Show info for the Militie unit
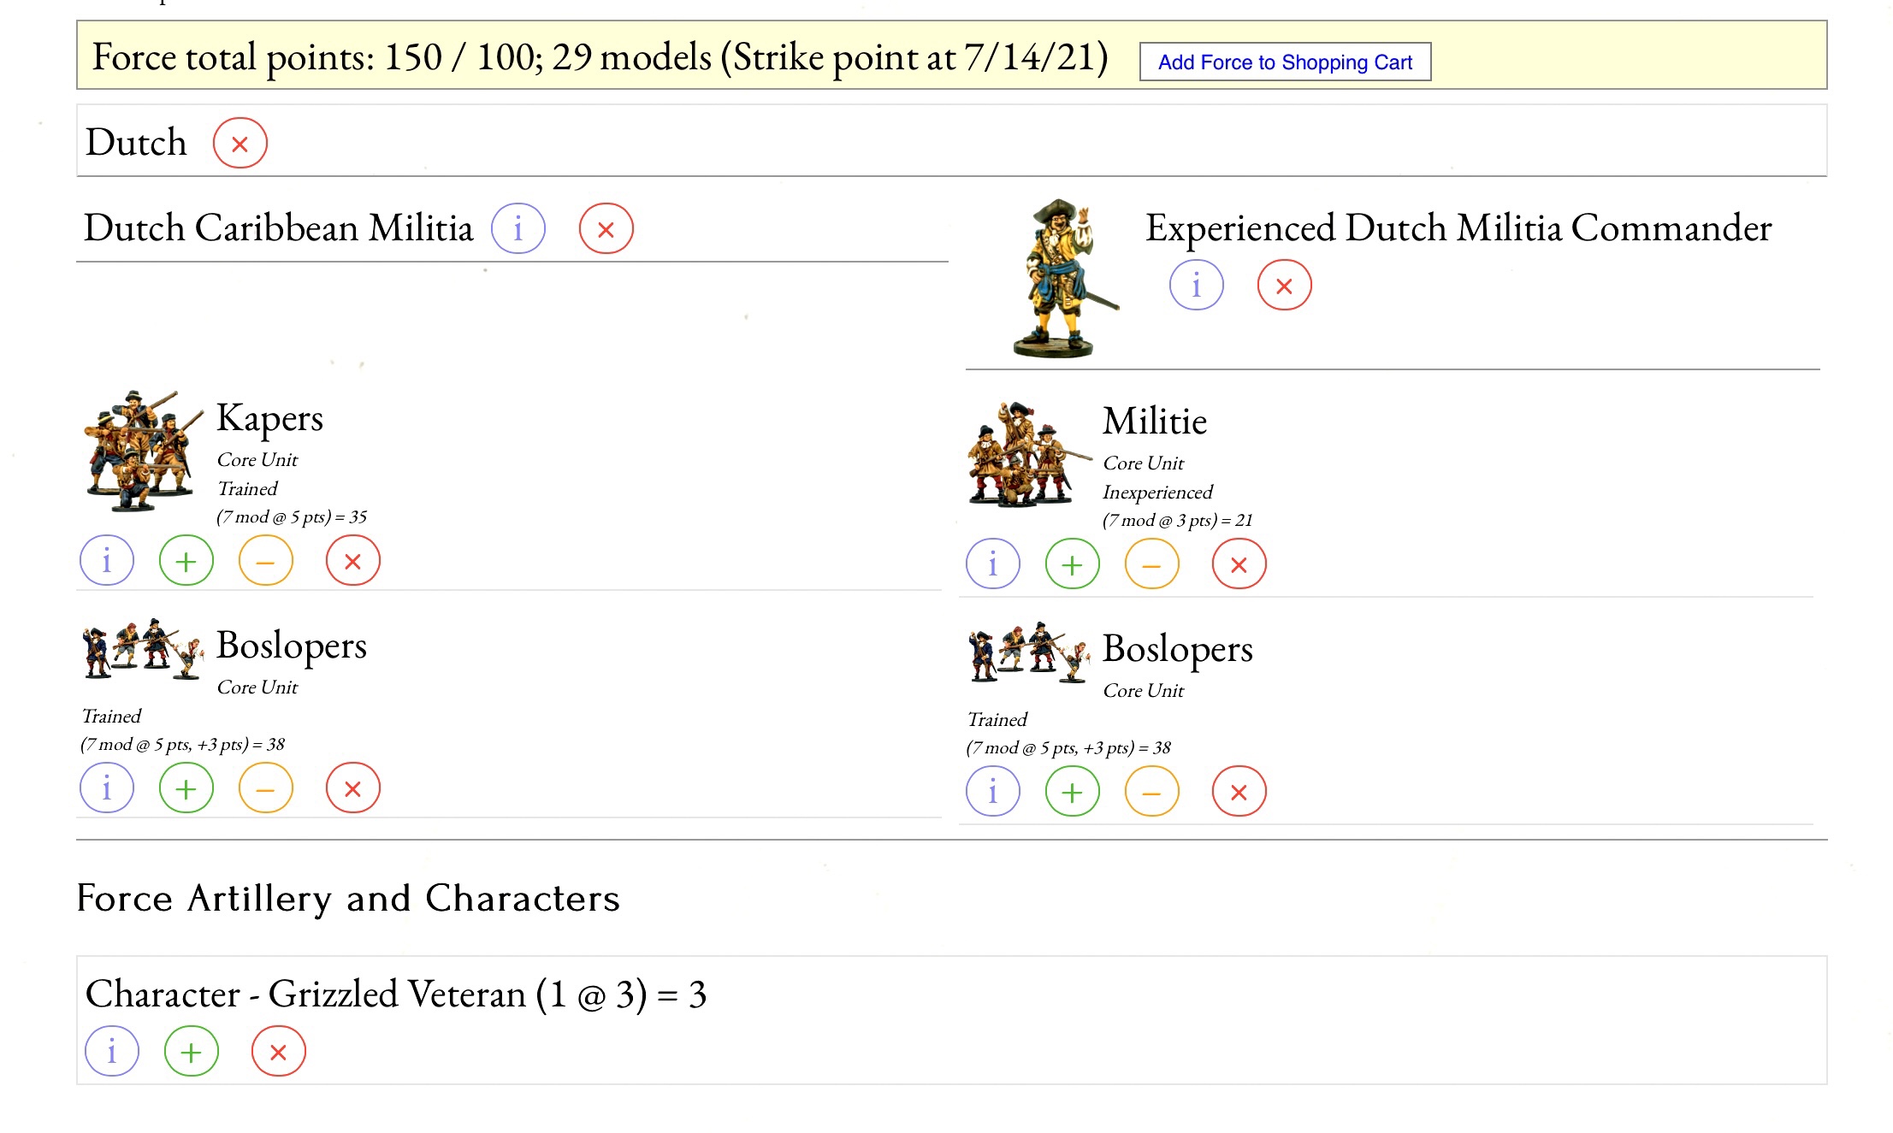 (993, 564)
